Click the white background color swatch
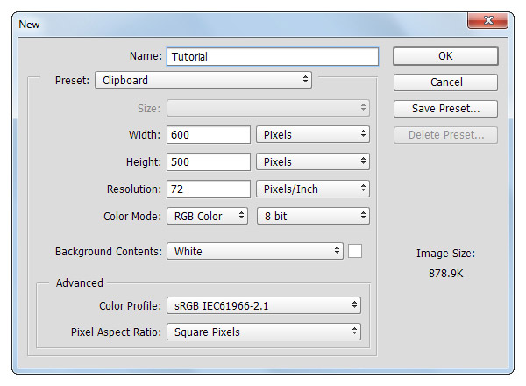This screenshot has height=386, width=526. pyautogui.click(x=355, y=251)
